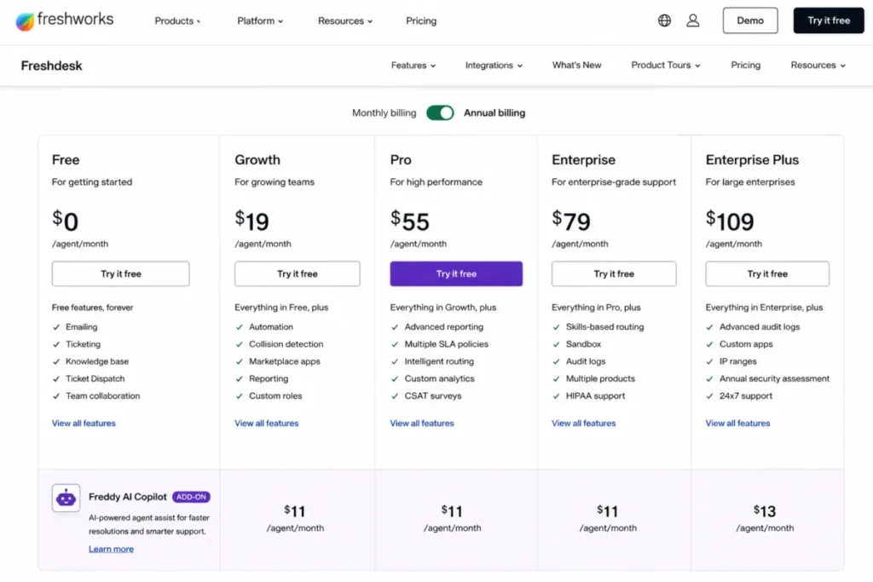Click Try it free under Free plan

click(x=121, y=274)
